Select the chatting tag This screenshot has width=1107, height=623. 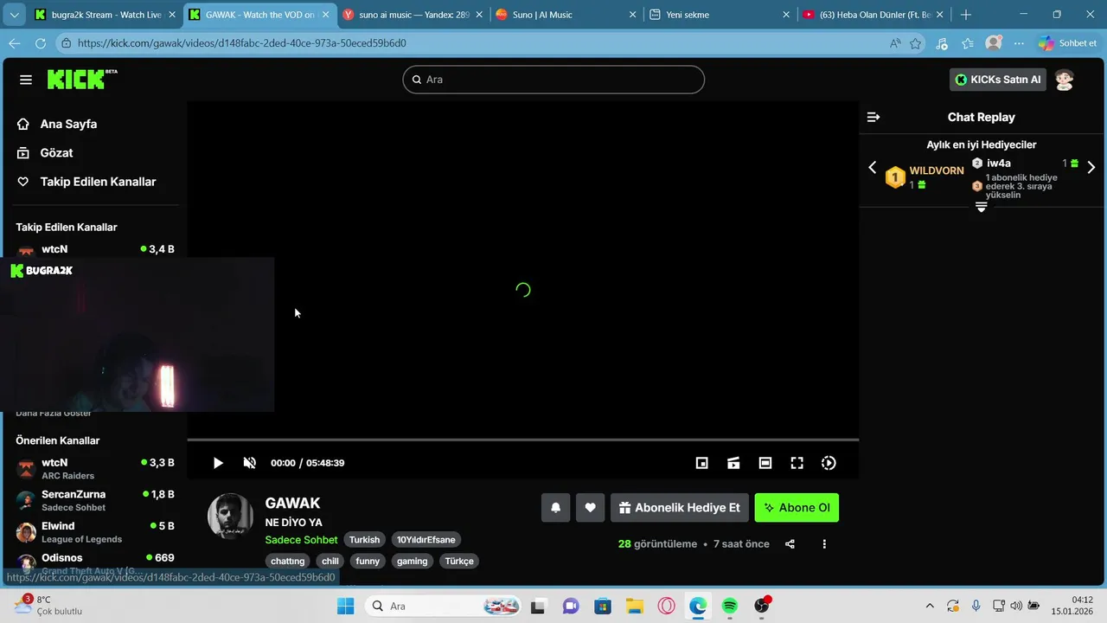pos(288,561)
